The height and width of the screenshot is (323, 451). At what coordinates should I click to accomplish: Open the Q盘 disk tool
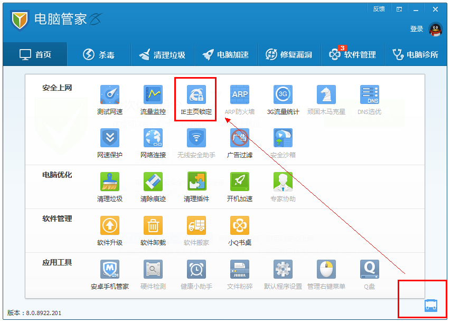(x=370, y=275)
